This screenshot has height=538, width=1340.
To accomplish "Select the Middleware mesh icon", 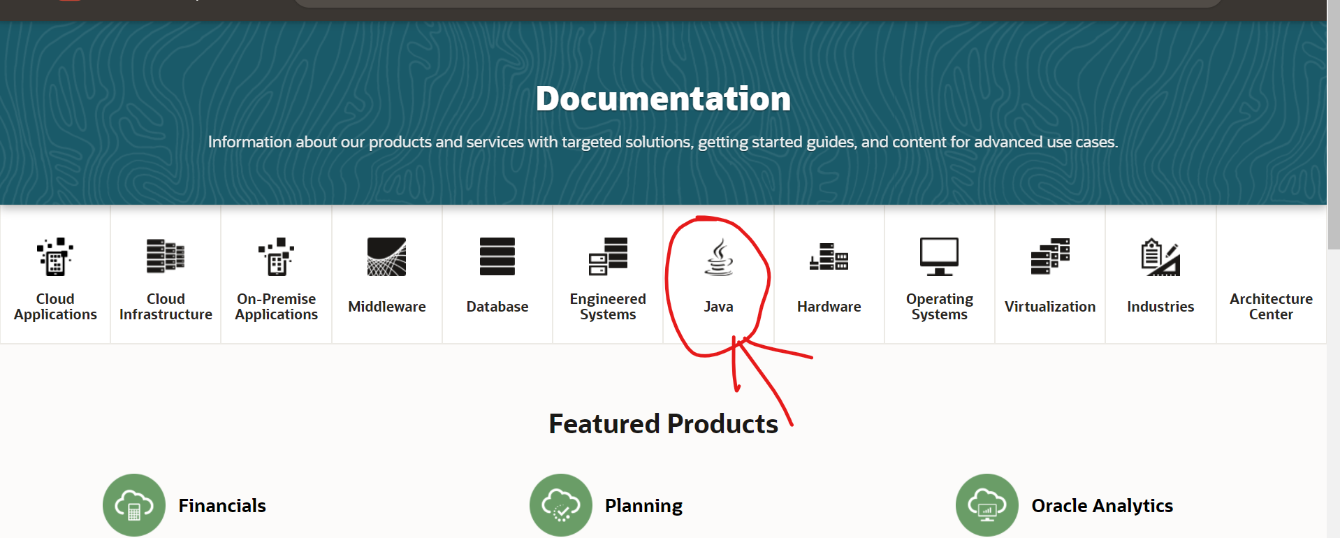I will pyautogui.click(x=387, y=256).
